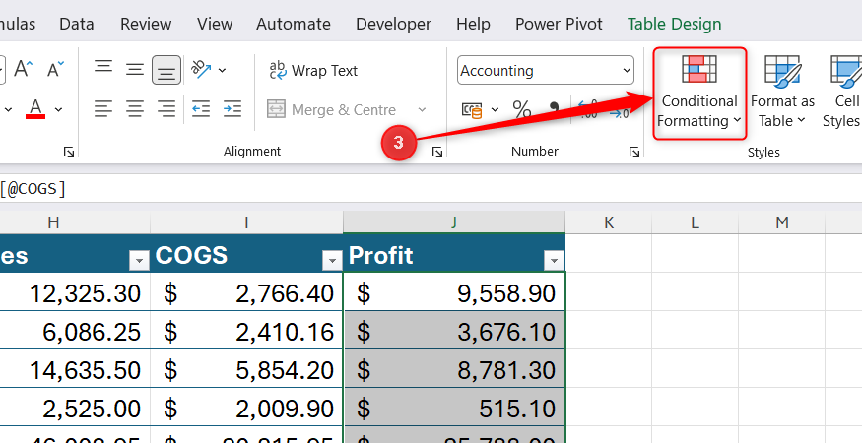Select COGS cell 5,854.20
Screen dimensions: 862x443
[246, 369]
